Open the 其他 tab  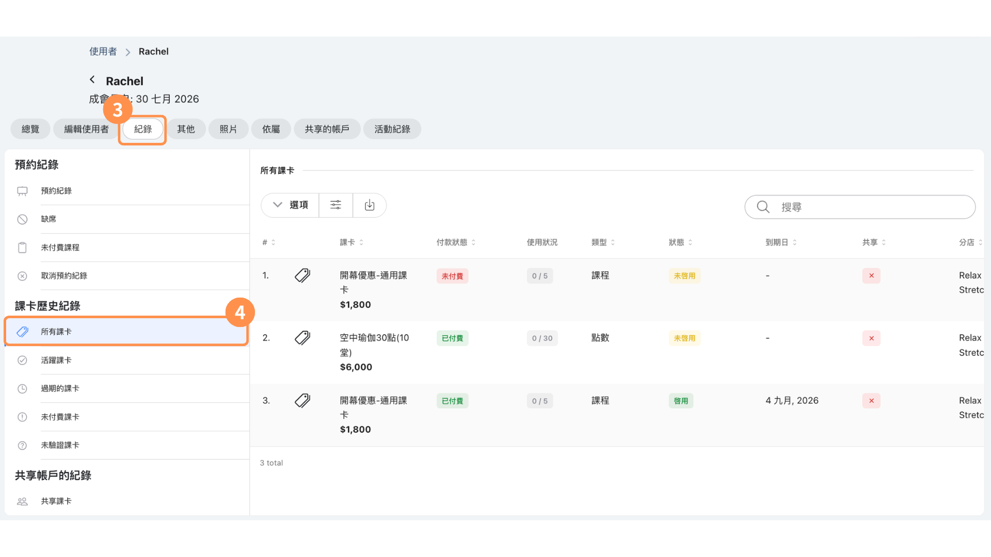pos(186,129)
